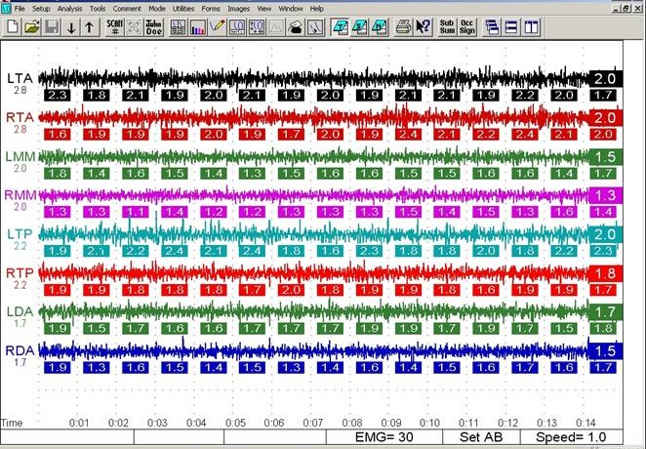The height and width of the screenshot is (449, 646).
Task: Click the 1.6 value under RTA trace
Action: pyautogui.click(x=58, y=135)
